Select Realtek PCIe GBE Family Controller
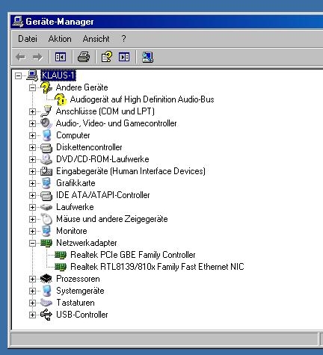323x355 pixels. tap(133, 255)
